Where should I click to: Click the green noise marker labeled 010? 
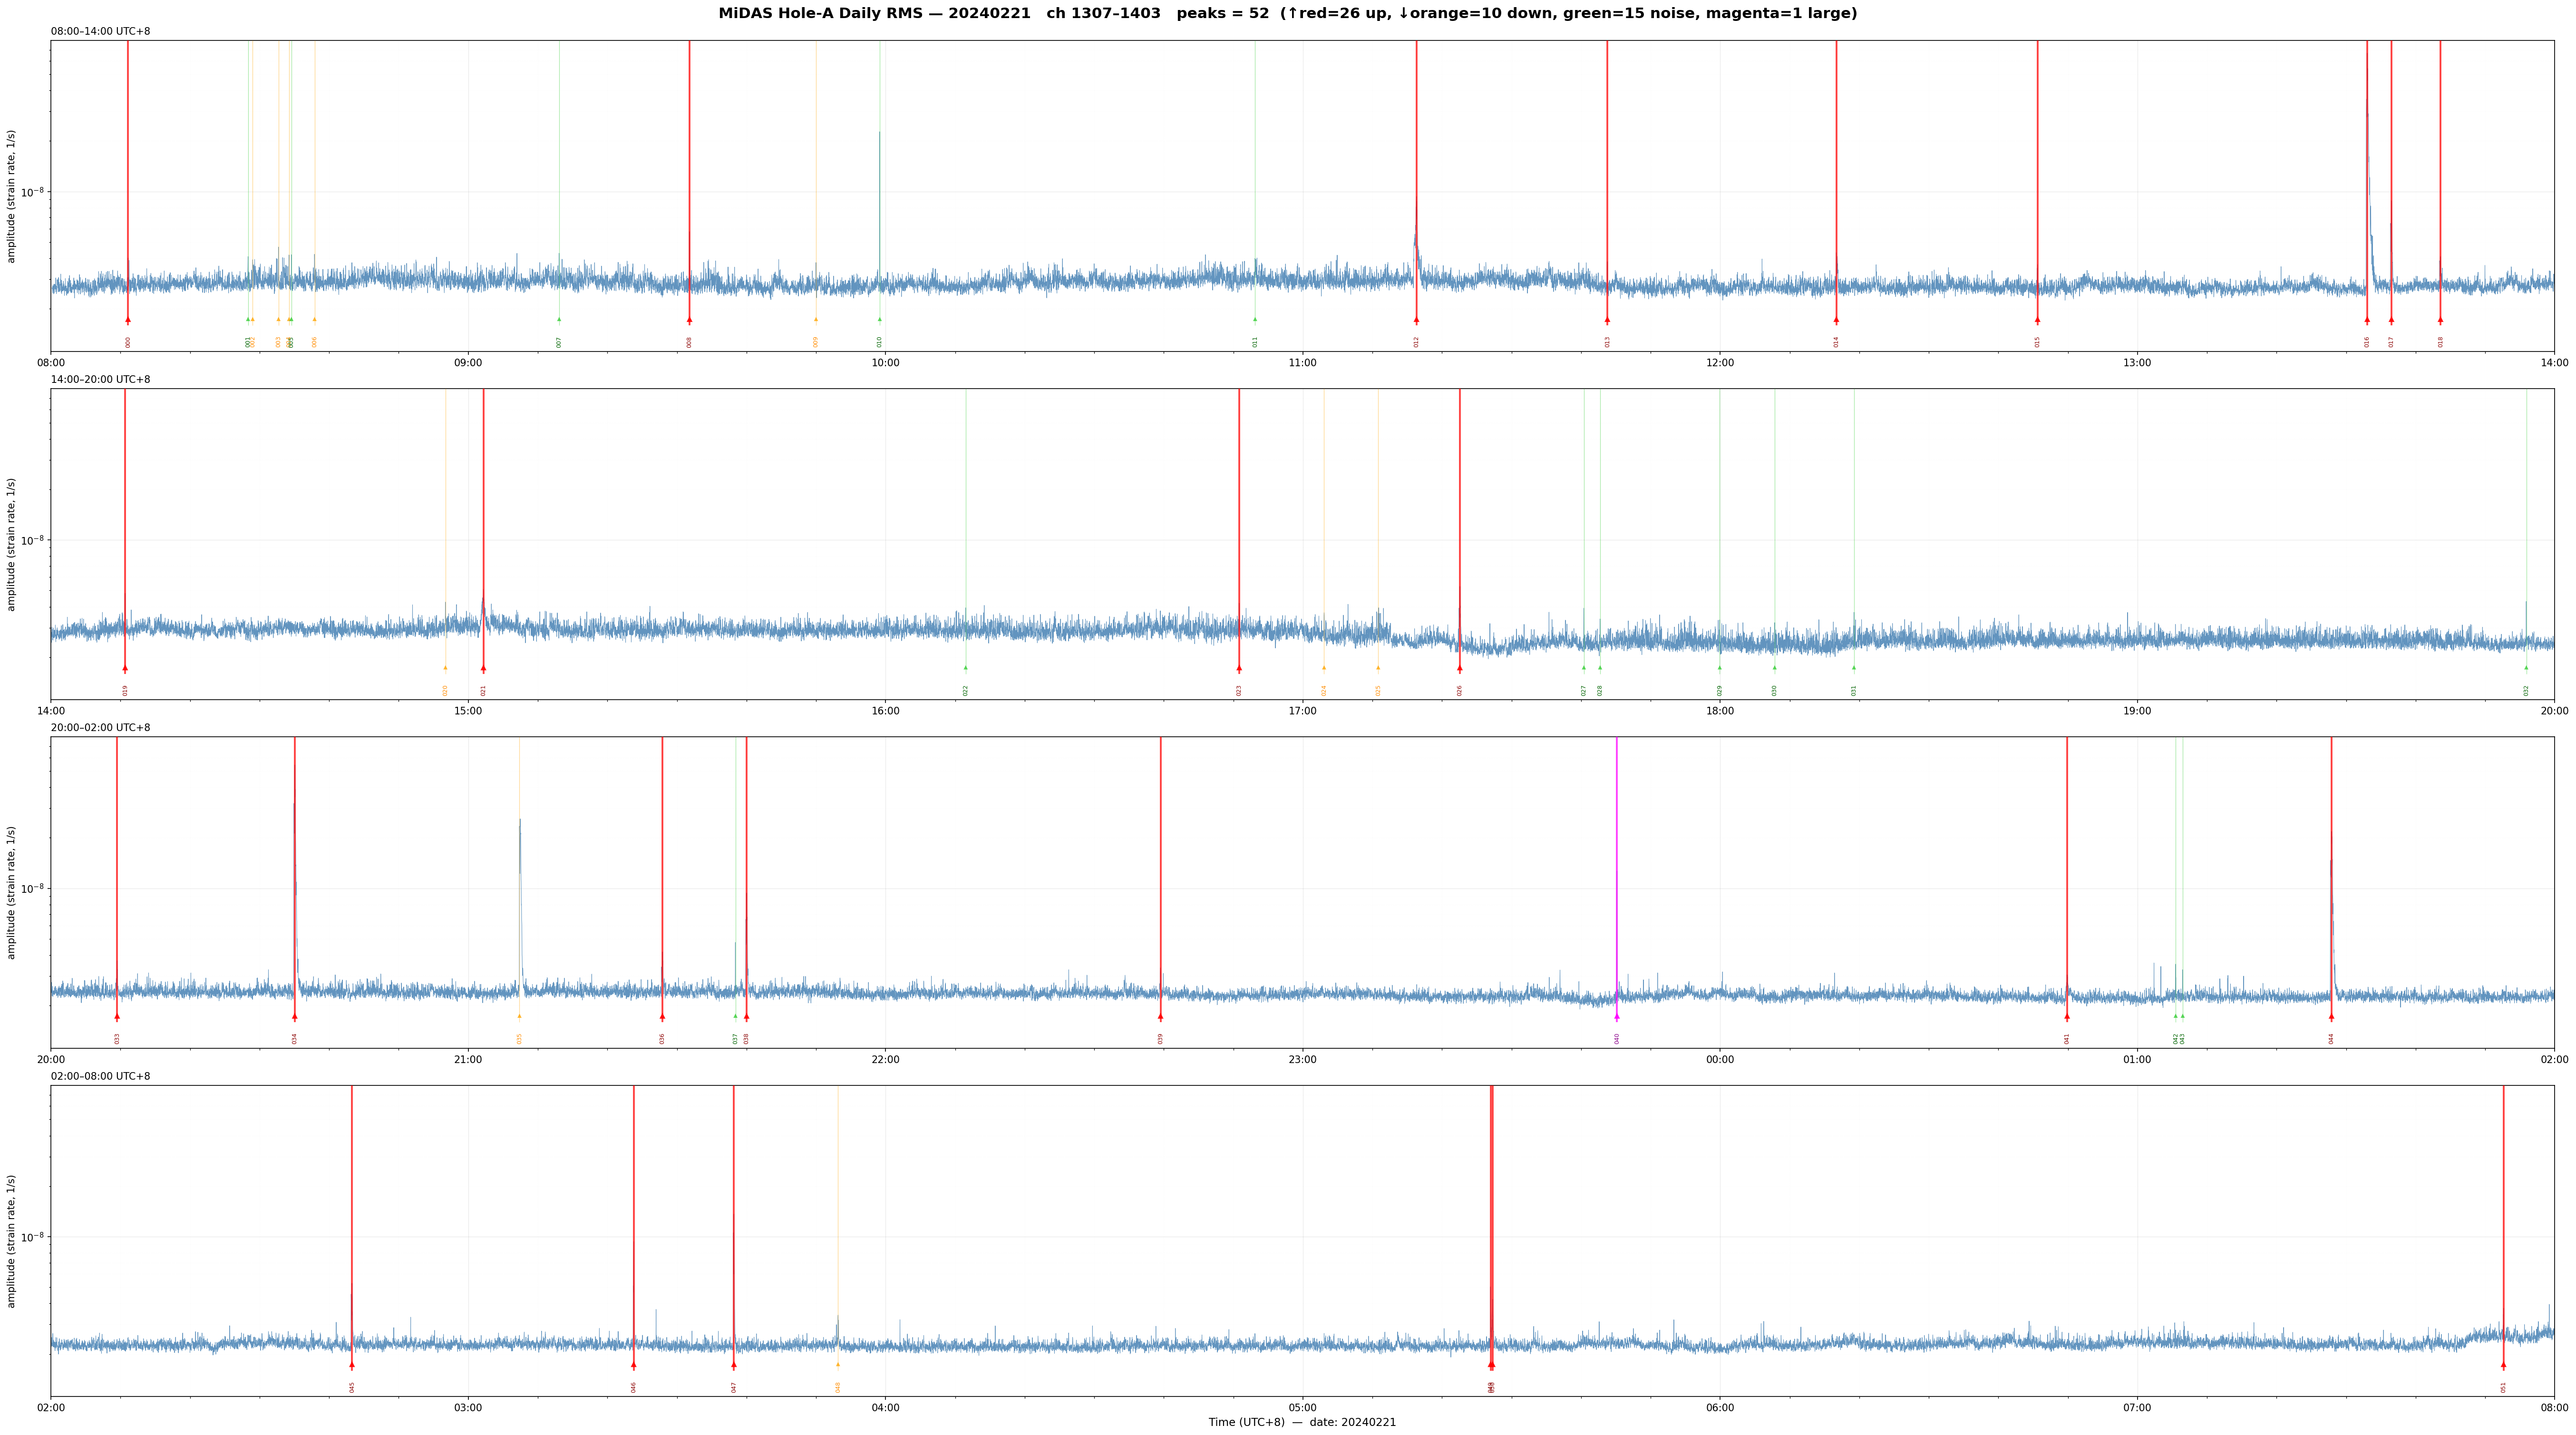point(880,320)
